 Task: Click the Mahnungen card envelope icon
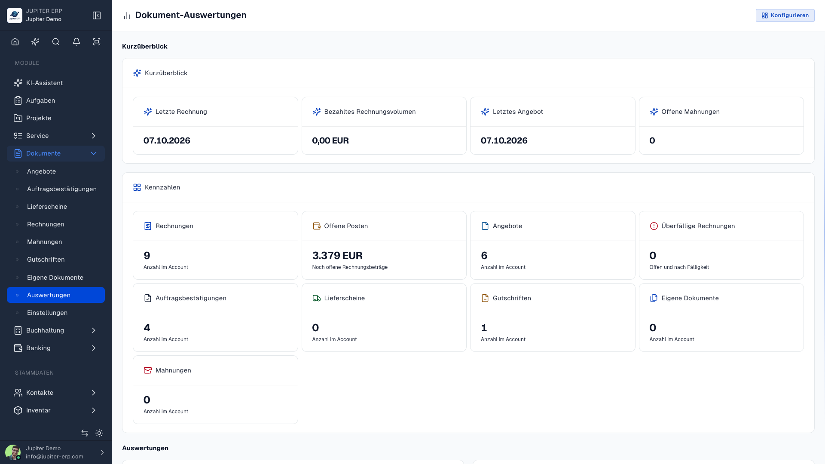pyautogui.click(x=148, y=370)
